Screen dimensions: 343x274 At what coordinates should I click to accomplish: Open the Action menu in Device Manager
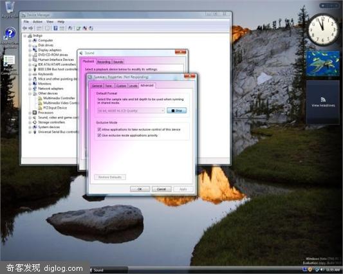coord(37,22)
